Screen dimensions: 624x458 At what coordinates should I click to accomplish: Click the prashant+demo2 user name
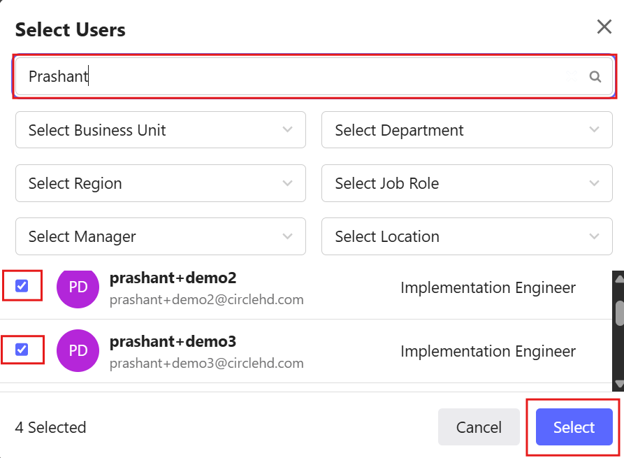coord(173,278)
